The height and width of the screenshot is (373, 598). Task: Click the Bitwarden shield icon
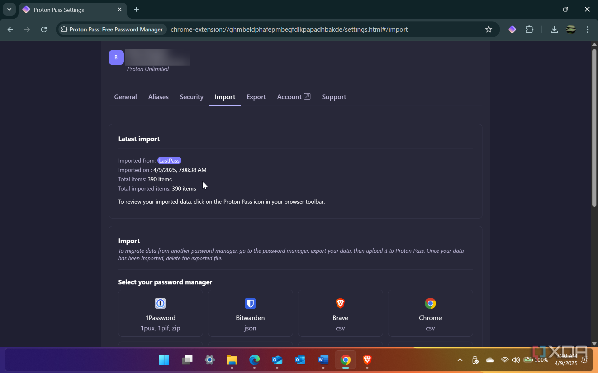(250, 303)
